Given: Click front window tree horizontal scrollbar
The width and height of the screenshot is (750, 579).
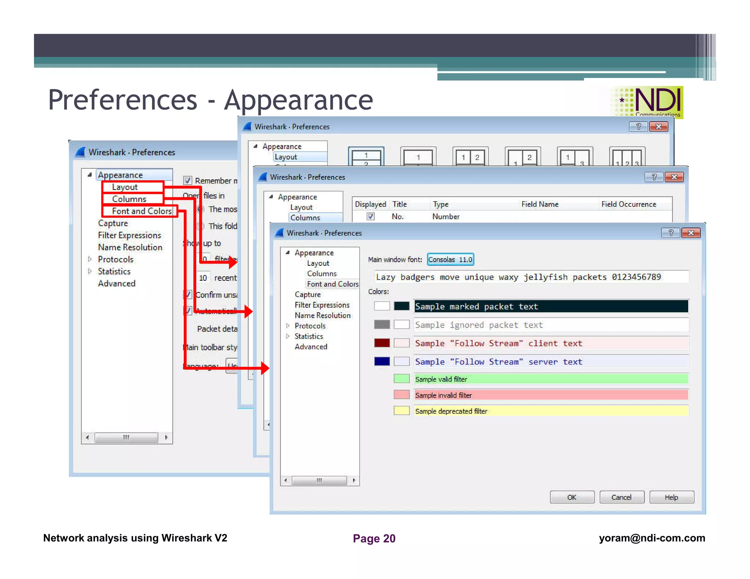Looking at the screenshot, I should click(x=320, y=480).
